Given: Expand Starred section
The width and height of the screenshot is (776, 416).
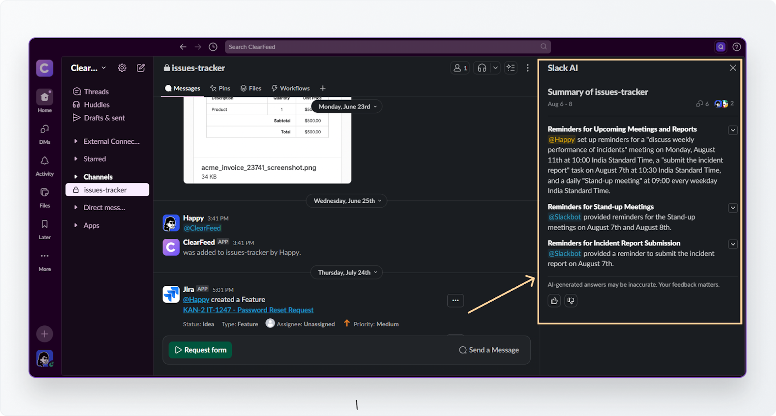Looking at the screenshot, I should pos(76,159).
